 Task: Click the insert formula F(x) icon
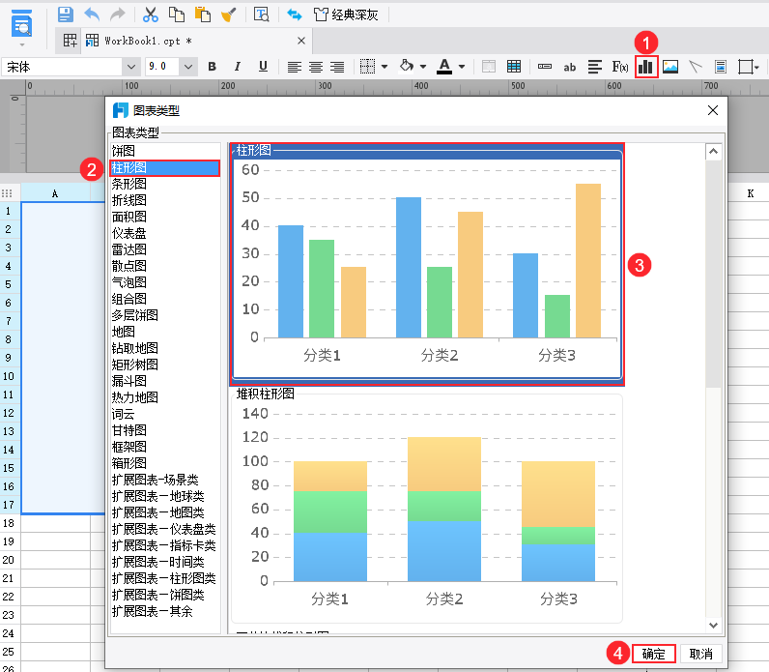tap(620, 67)
